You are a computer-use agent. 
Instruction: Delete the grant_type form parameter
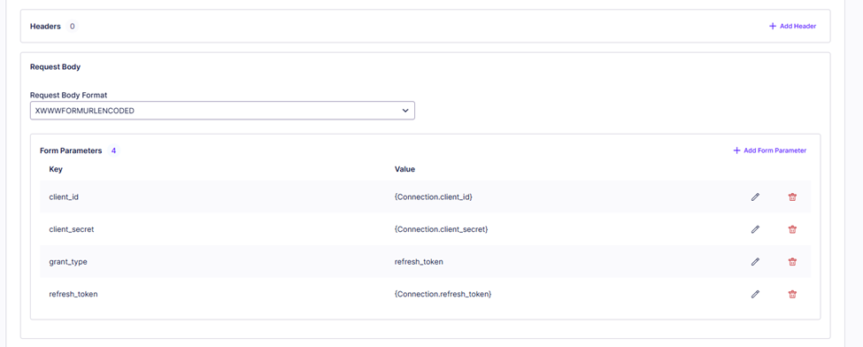[792, 262]
